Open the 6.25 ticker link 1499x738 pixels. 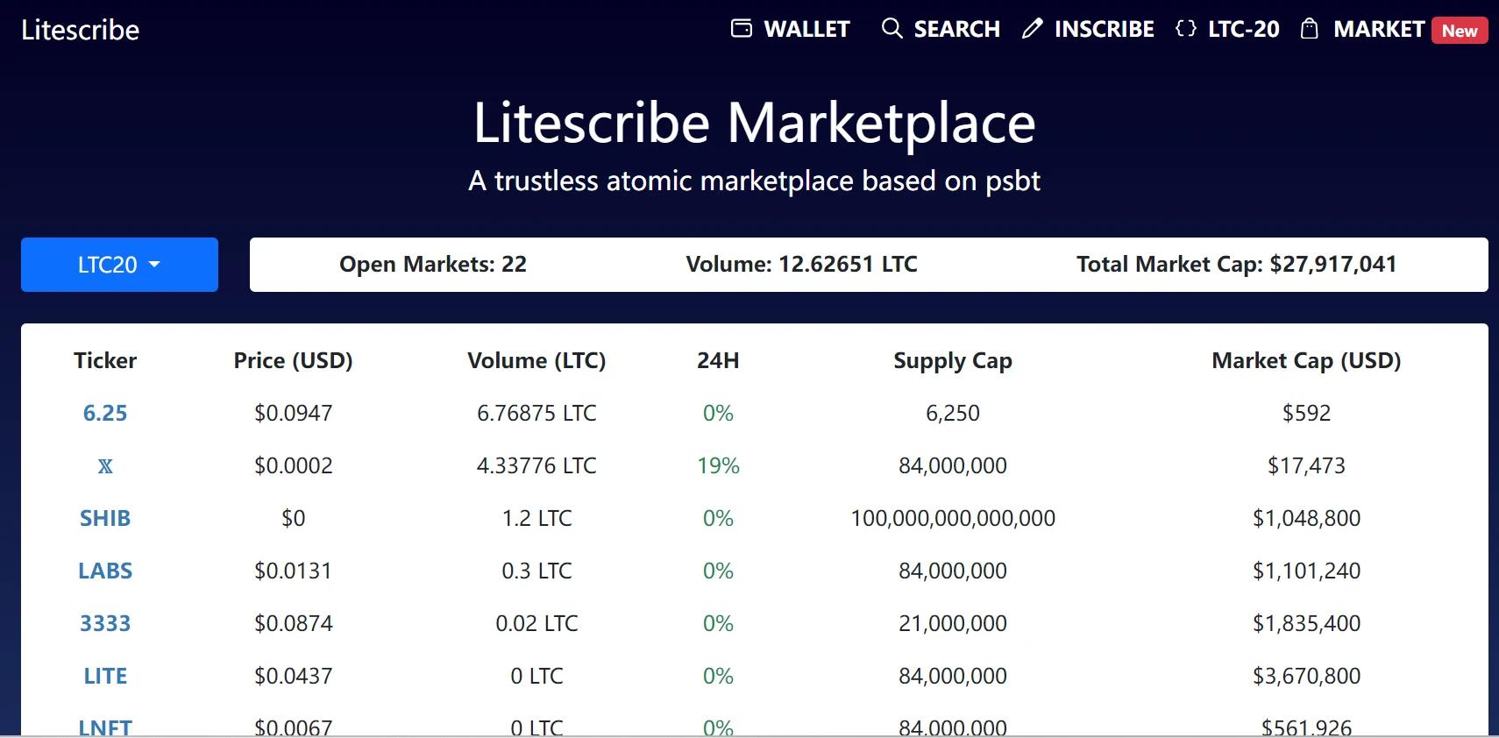point(105,413)
